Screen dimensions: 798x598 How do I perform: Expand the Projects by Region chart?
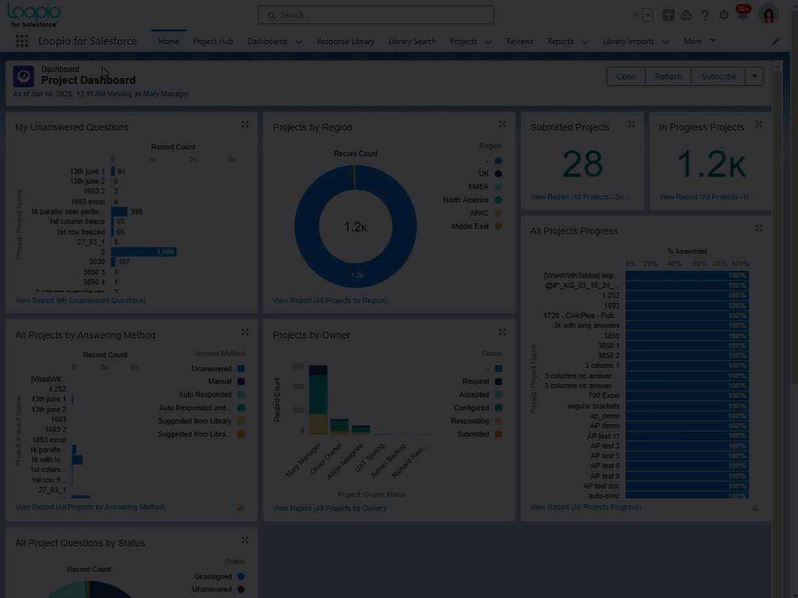pyautogui.click(x=502, y=125)
